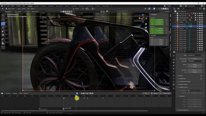
Task: Switch to Animation workspace tab
Action: coord(74,6)
